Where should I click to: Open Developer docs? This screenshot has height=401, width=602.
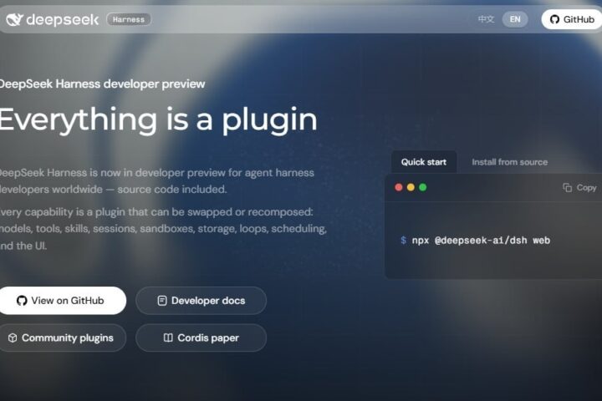(x=201, y=301)
